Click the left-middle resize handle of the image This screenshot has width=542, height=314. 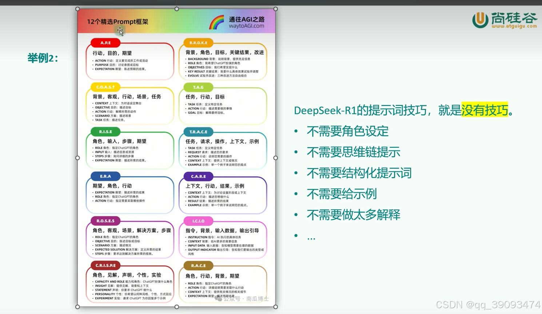77,158
